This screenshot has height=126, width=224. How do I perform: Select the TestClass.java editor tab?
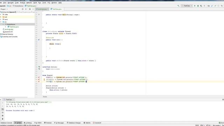coord(57,9)
